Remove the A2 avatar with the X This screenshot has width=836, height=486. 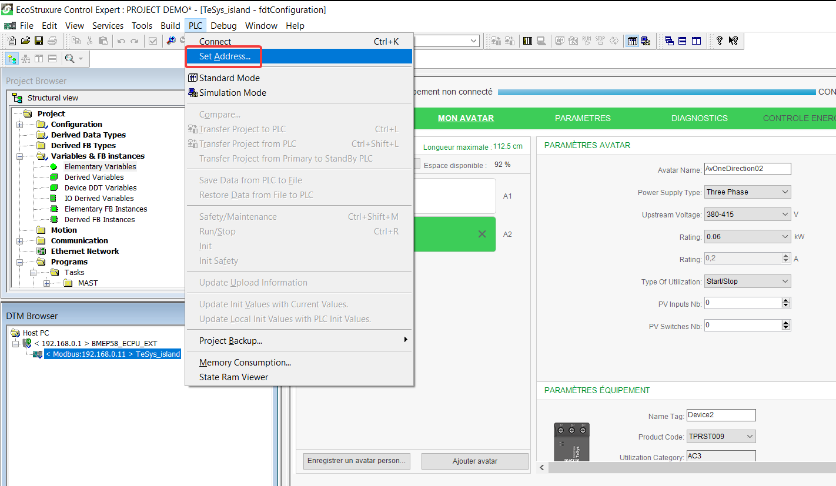tap(482, 234)
